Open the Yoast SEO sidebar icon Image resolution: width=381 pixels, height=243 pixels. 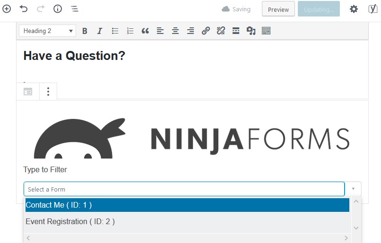tap(373, 9)
